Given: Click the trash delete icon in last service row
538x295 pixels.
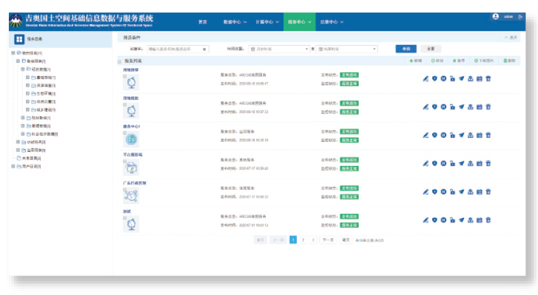Looking at the screenshot, I should (488, 220).
